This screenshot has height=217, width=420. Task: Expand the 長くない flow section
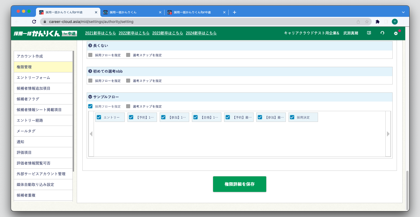[90, 46]
